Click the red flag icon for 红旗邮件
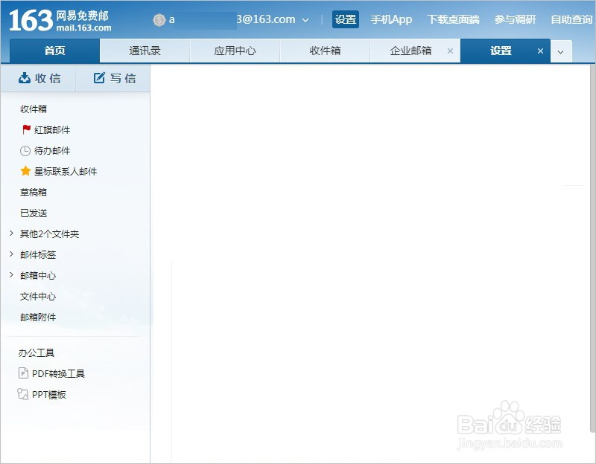596x464 pixels. pyautogui.click(x=25, y=129)
